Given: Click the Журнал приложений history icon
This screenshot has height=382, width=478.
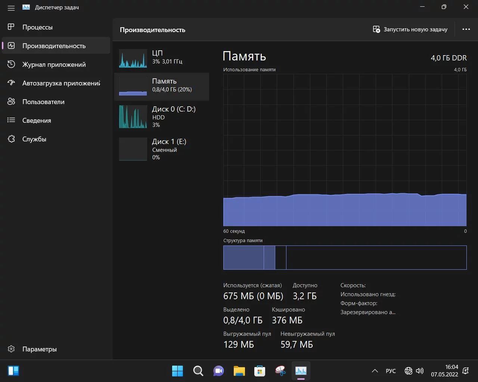Looking at the screenshot, I should [x=11, y=64].
